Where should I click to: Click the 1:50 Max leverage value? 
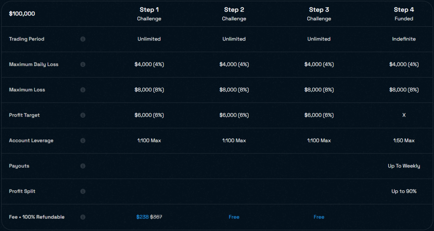coord(403,141)
